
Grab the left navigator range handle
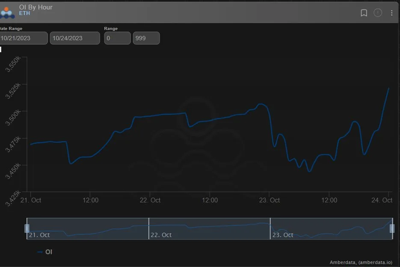pos(27,228)
